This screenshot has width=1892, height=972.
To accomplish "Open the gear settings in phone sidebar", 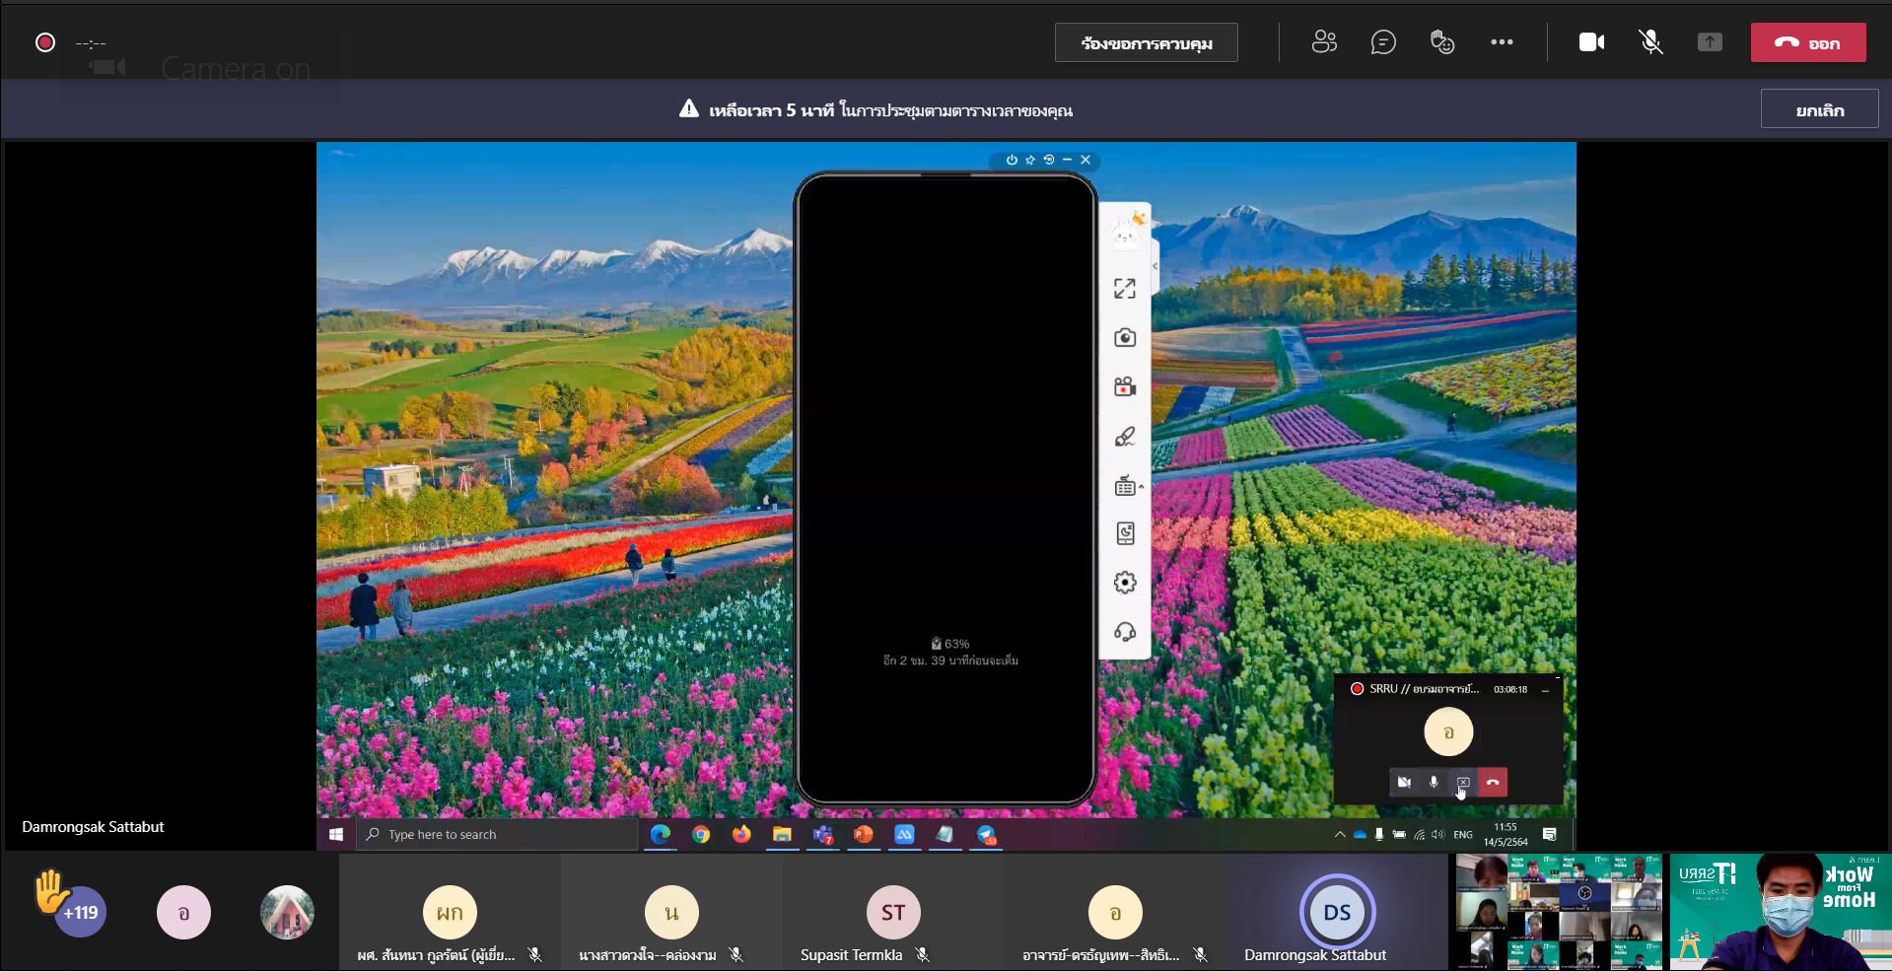I will tap(1125, 583).
